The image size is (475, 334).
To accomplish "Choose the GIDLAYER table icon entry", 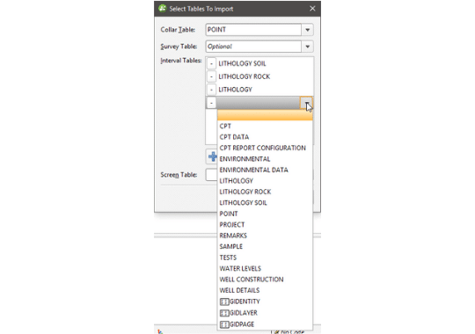I will click(224, 313).
